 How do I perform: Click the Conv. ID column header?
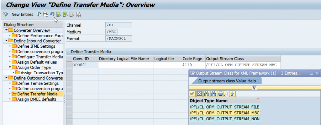click(85, 59)
